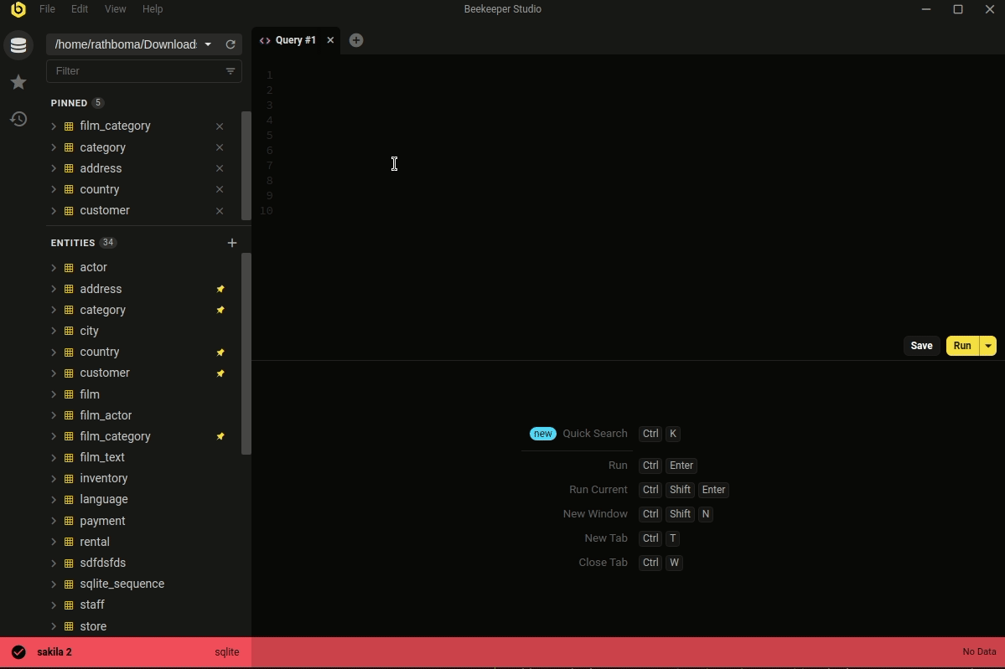1005x669 pixels.
Task: Click the actor table icon
Action: 69,268
